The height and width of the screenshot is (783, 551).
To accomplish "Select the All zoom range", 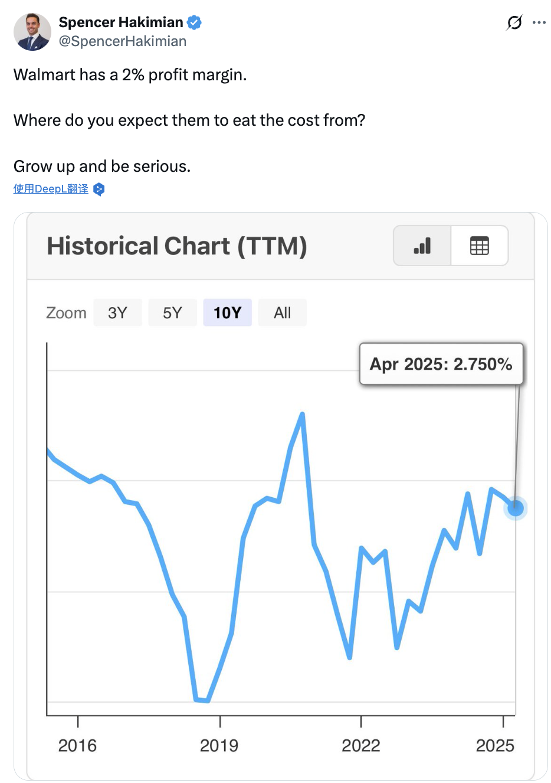I will 282,312.
